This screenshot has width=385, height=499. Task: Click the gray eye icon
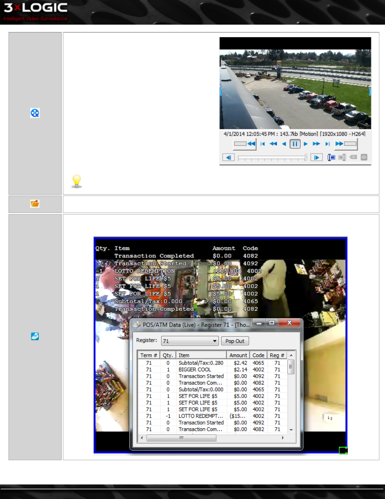pyautogui.click(x=364, y=157)
